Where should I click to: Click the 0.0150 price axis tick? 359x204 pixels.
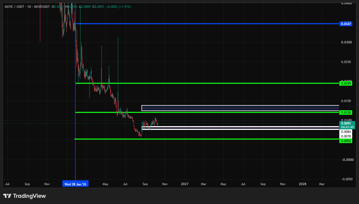point(346,101)
